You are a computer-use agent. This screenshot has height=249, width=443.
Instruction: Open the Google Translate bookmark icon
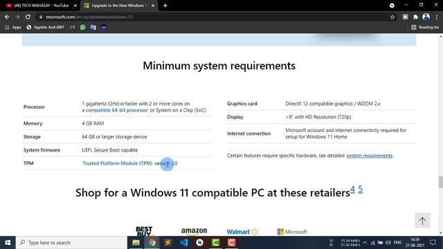pos(93,27)
